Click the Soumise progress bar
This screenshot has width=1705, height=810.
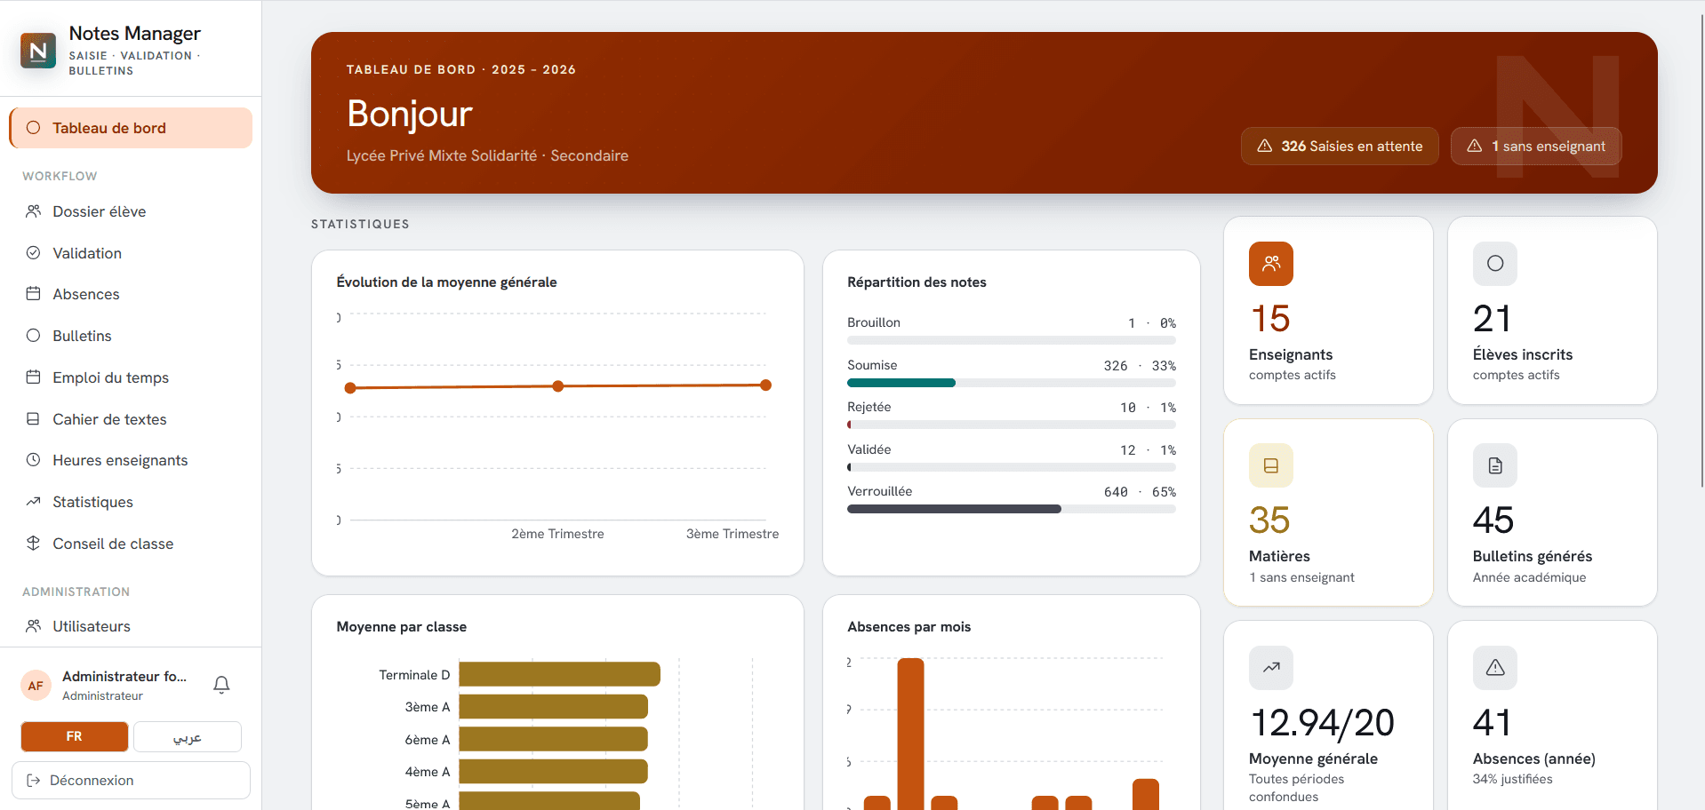pos(1012,383)
